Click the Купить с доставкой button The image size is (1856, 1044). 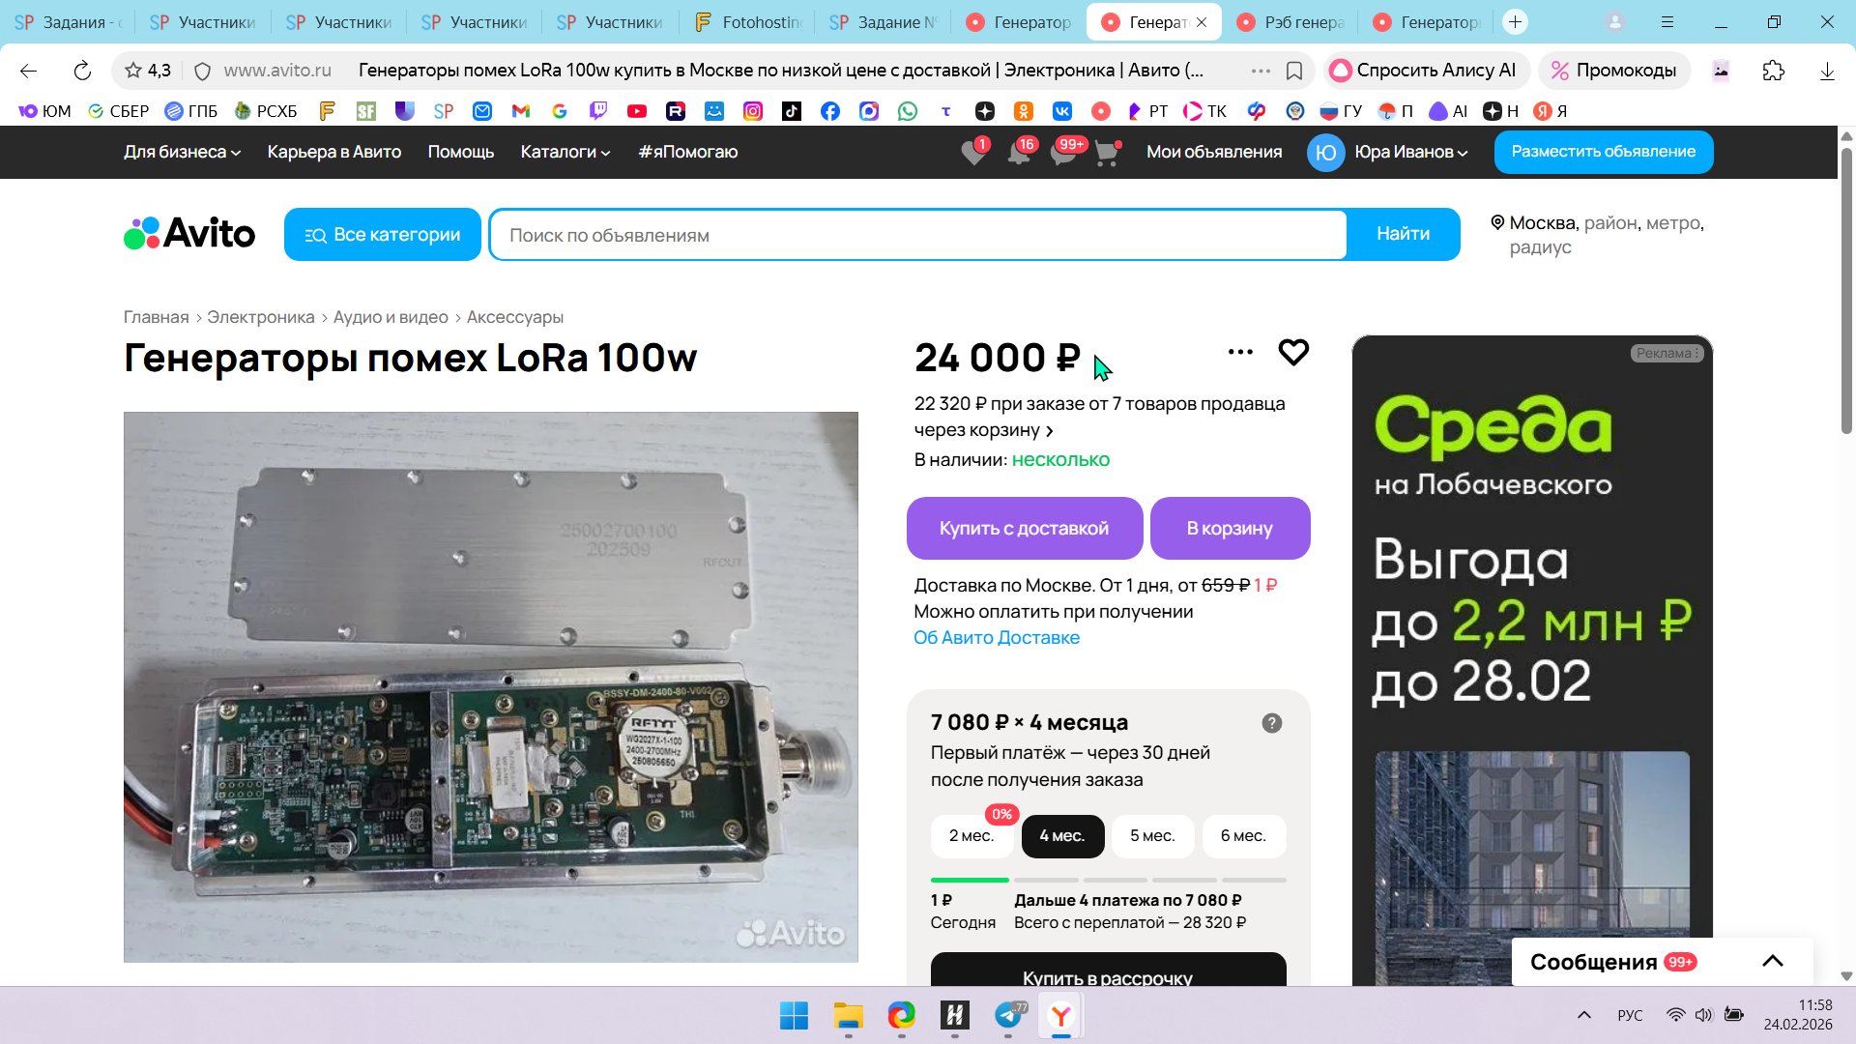pyautogui.click(x=1024, y=528)
